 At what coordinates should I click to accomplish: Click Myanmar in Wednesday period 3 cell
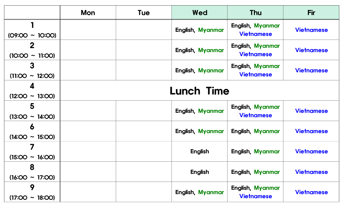click(x=211, y=70)
